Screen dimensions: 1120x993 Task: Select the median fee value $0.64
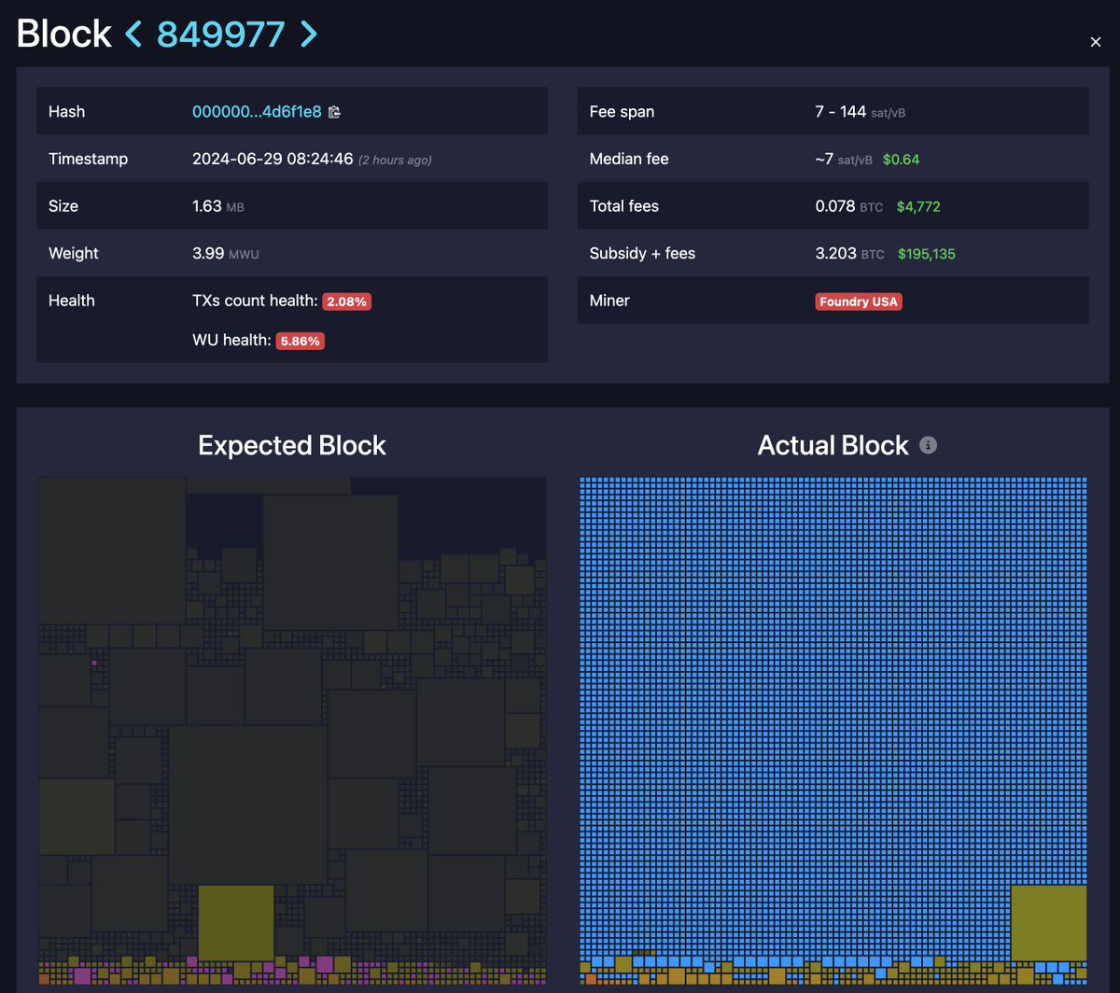[901, 160]
